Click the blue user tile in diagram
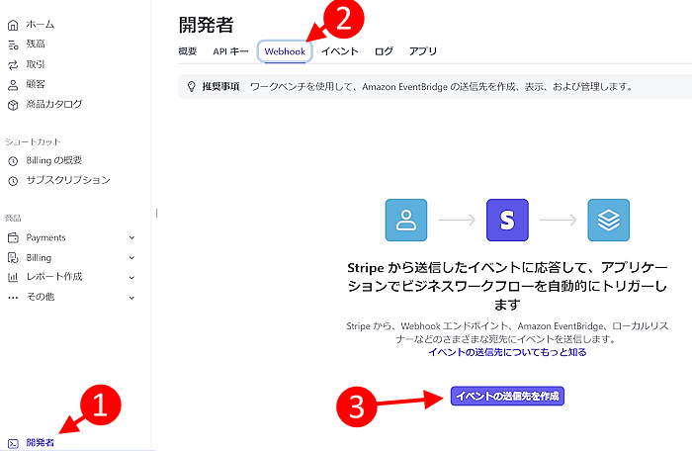692x451 pixels. (406, 220)
